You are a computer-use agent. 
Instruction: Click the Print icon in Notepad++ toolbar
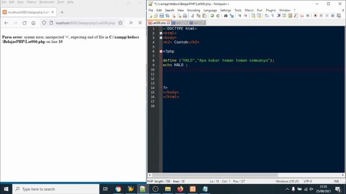click(185, 16)
